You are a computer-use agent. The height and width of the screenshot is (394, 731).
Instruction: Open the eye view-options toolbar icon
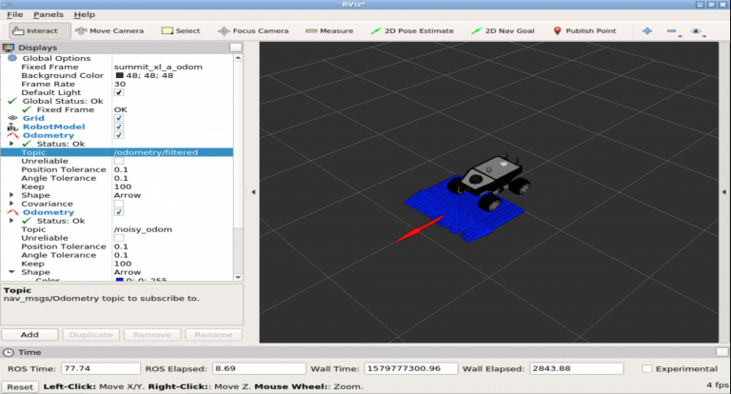pos(696,30)
